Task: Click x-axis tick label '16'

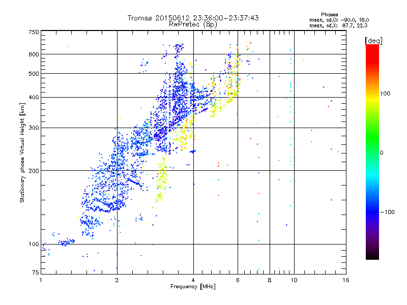Action: (346, 280)
